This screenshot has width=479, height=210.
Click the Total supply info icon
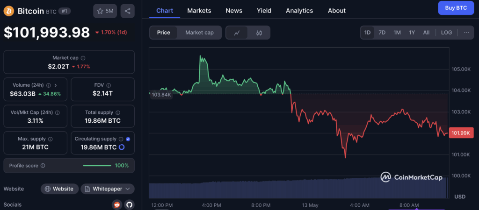118,112
